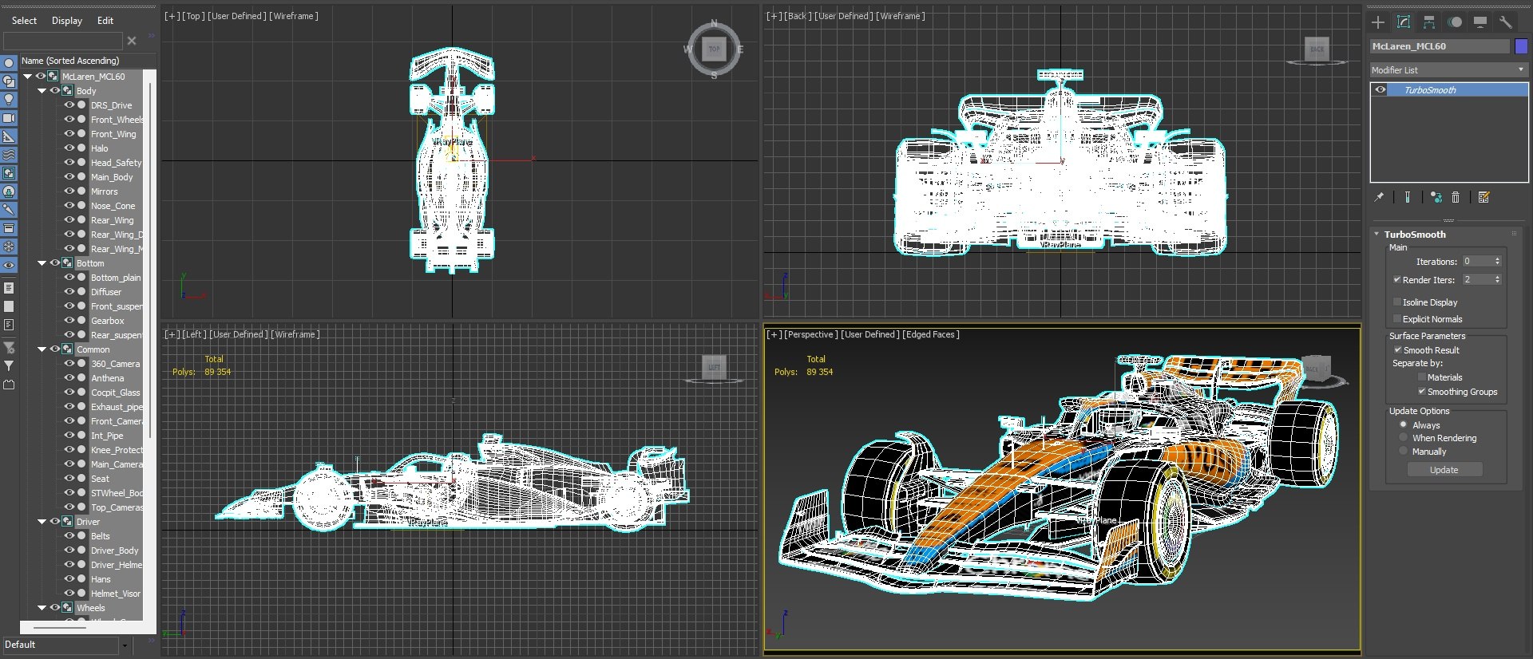1533x659 pixels.
Task: Open the Utilities wrench panel tab
Action: (x=1506, y=22)
